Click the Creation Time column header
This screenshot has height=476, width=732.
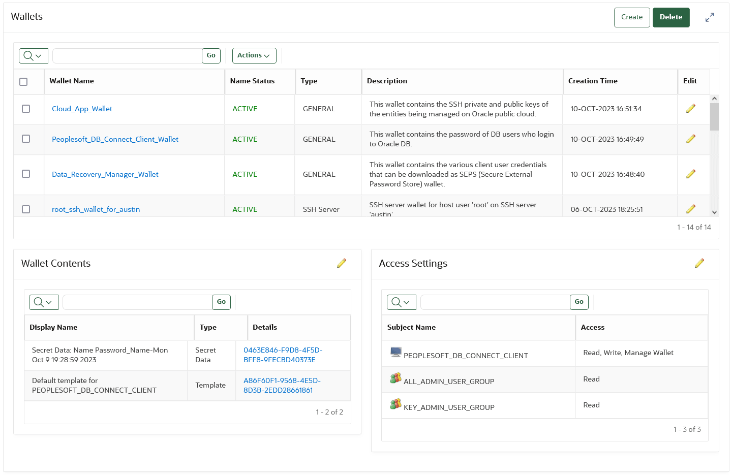593,81
